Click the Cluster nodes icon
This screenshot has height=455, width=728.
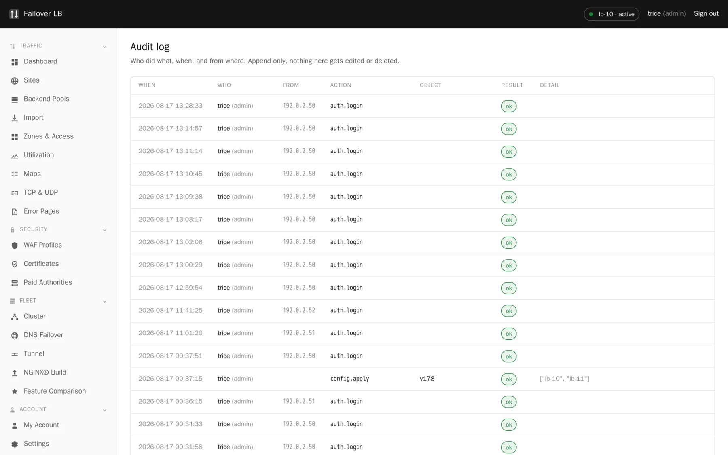pyautogui.click(x=15, y=317)
